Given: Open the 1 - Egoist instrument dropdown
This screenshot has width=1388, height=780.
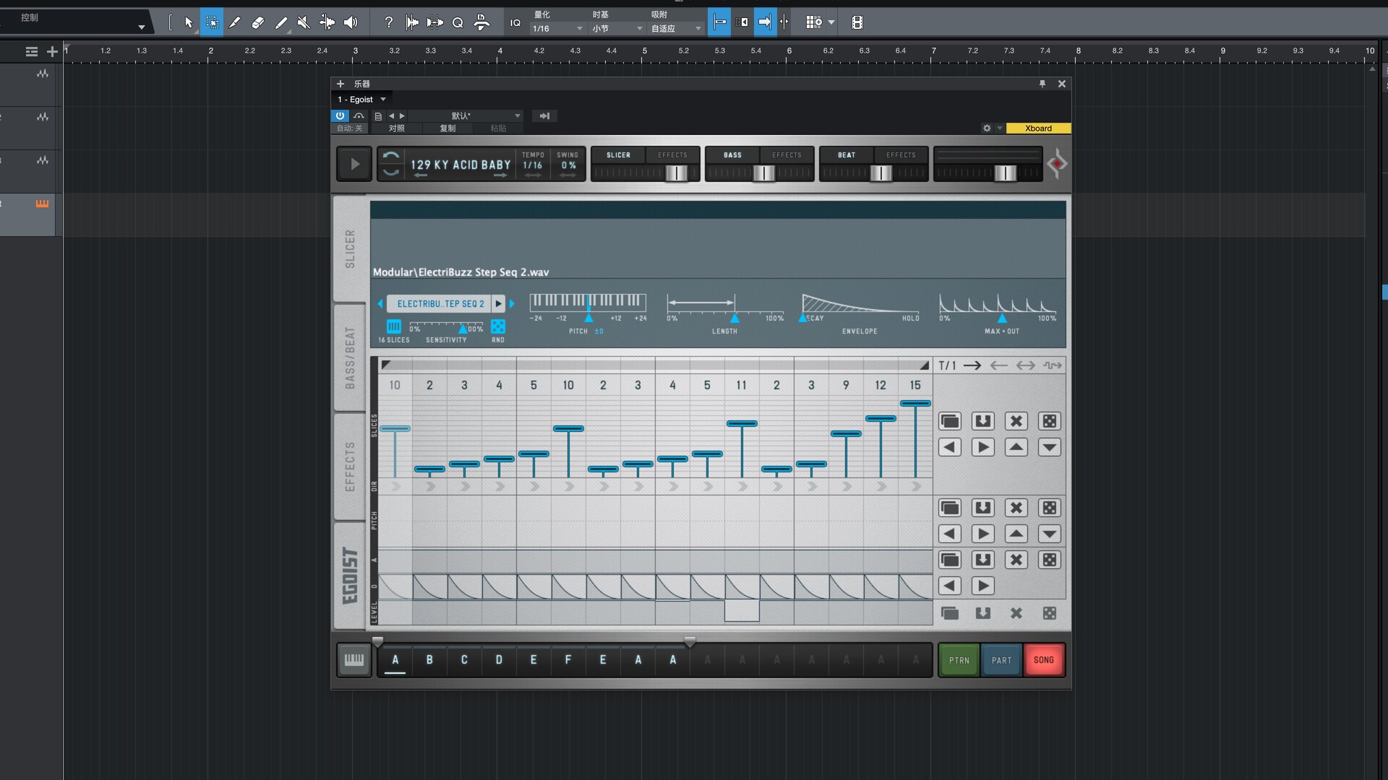Looking at the screenshot, I should (x=362, y=100).
